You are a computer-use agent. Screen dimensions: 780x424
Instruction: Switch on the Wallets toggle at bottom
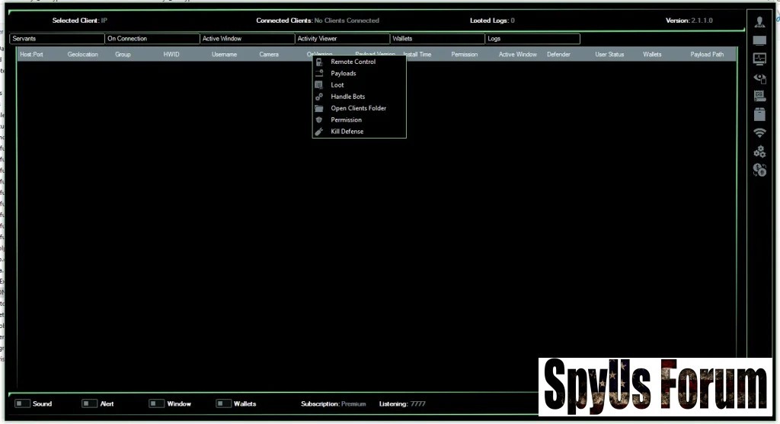[x=223, y=403]
